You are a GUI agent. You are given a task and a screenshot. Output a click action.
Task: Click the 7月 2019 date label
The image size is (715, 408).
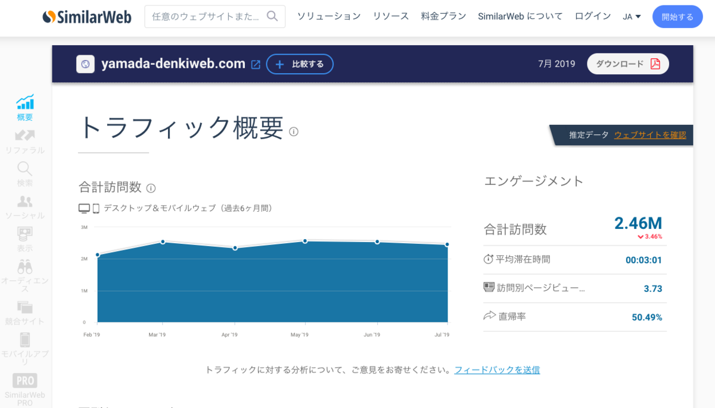coord(557,64)
